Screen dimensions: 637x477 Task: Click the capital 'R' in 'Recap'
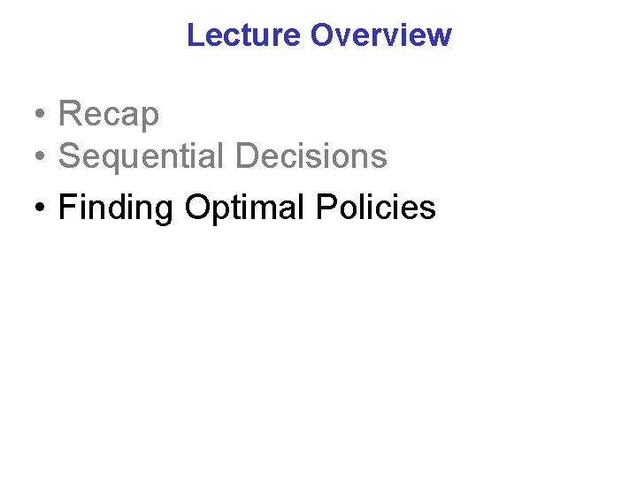click(70, 113)
